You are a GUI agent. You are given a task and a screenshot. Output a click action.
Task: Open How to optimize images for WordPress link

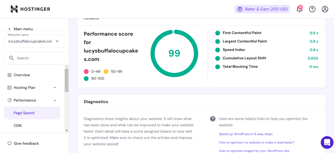point(254,151)
